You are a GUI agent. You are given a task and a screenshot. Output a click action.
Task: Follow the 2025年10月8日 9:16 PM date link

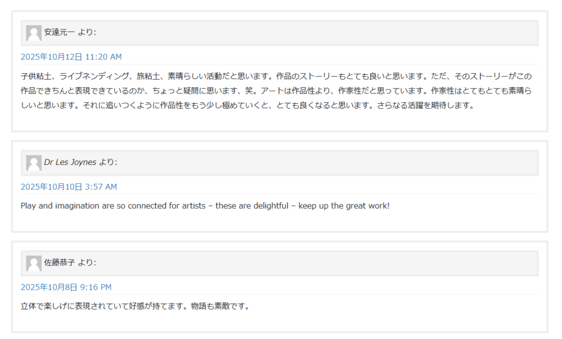tap(66, 287)
